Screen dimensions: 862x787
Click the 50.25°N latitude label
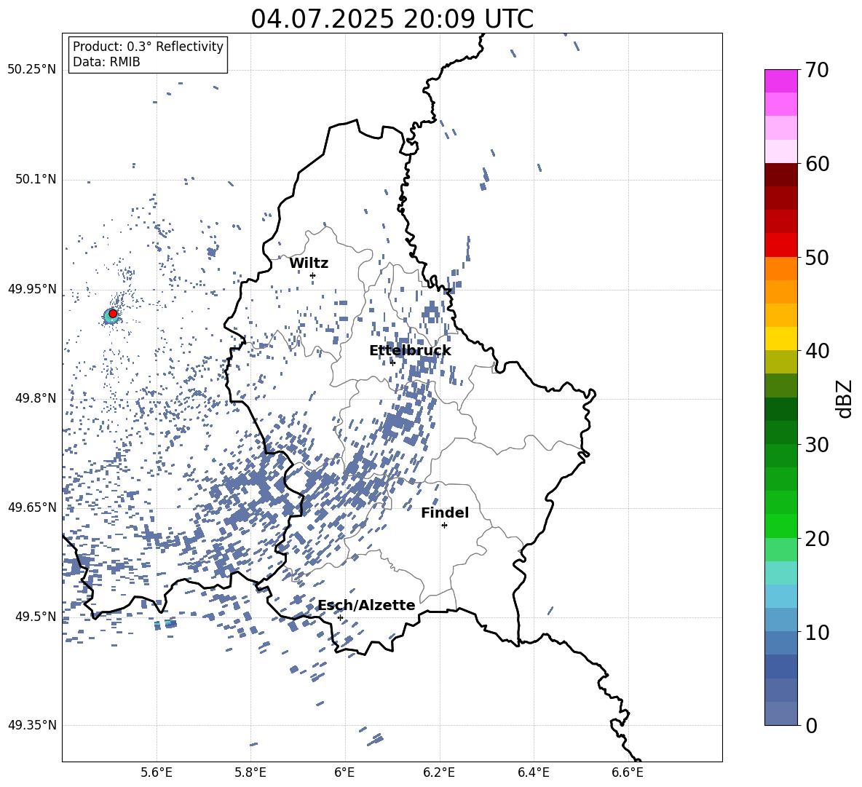point(32,70)
